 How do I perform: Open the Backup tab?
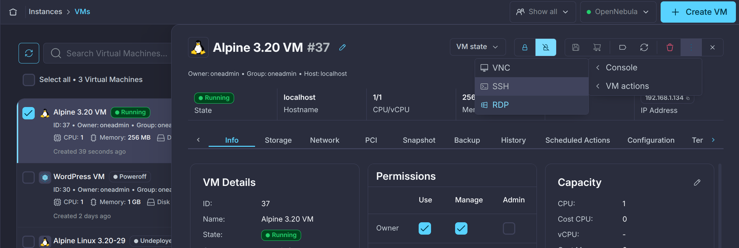point(467,140)
